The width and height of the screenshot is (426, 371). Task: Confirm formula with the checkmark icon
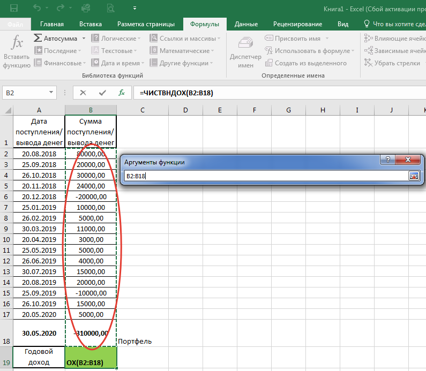pyautogui.click(x=102, y=93)
